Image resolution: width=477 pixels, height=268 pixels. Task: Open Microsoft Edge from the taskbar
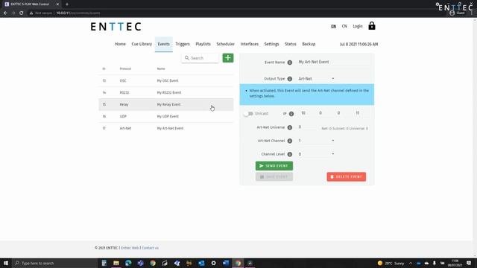(128, 263)
